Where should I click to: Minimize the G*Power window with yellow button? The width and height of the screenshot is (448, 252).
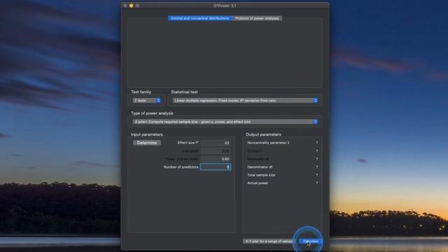pos(131,6)
